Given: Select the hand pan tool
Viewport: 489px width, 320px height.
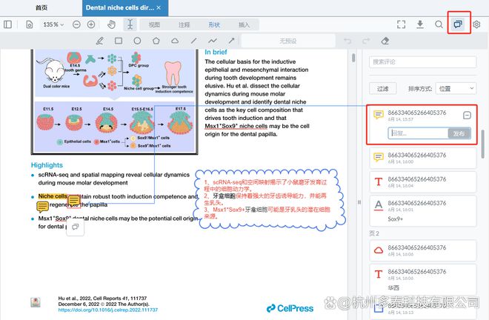Looking at the screenshot, I should pyautogui.click(x=111, y=24).
